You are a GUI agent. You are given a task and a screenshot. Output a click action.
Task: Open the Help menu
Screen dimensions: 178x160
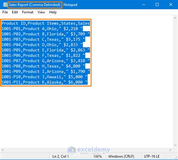[53, 12]
